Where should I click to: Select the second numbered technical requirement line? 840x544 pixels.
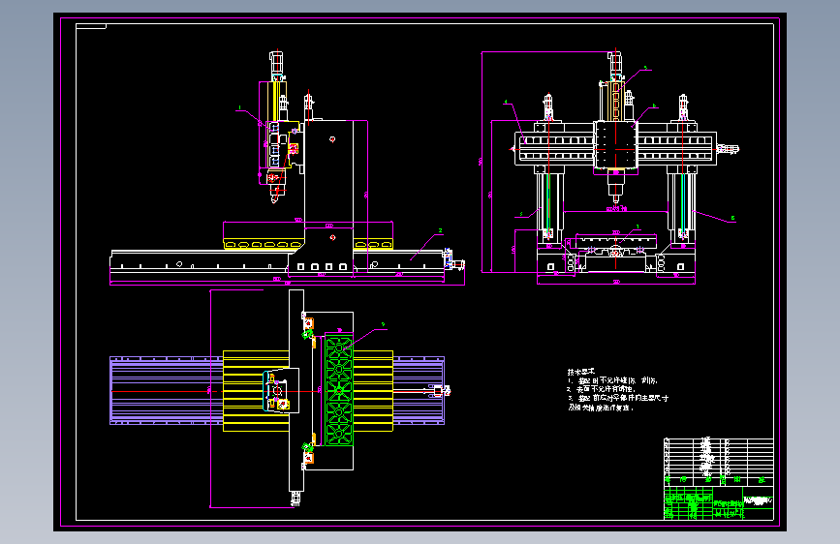(601, 389)
